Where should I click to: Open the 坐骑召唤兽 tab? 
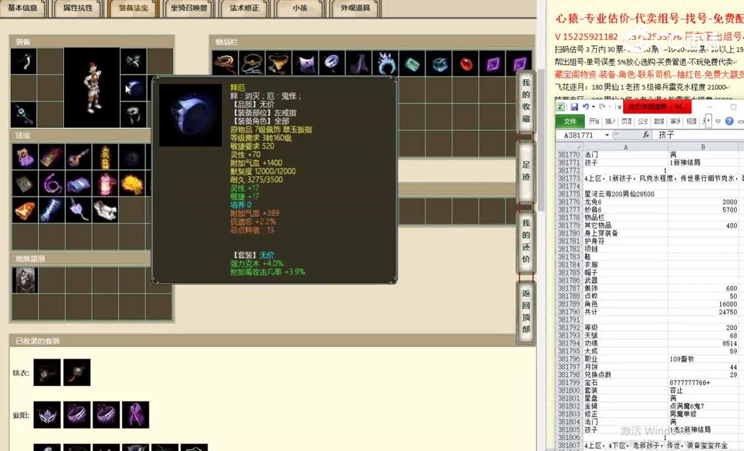[189, 8]
